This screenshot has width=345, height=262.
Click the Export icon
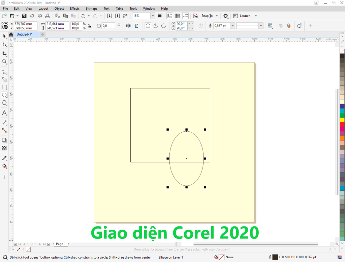(118, 16)
